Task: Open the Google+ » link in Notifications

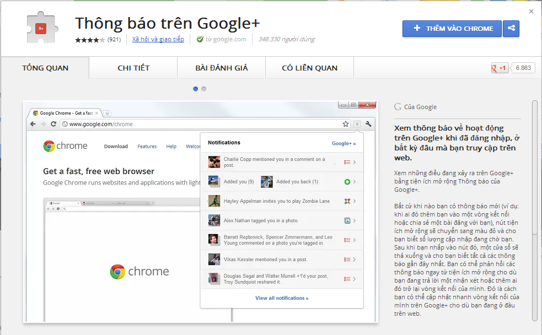Action: point(344,143)
